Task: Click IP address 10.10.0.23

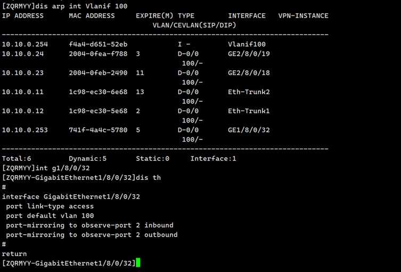Action: pyautogui.click(x=22, y=73)
